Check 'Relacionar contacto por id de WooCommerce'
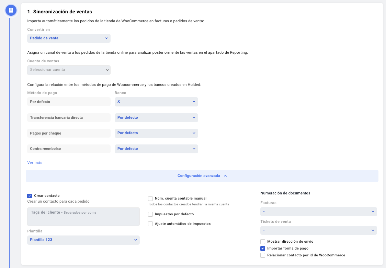386x268 pixels. 263,255
